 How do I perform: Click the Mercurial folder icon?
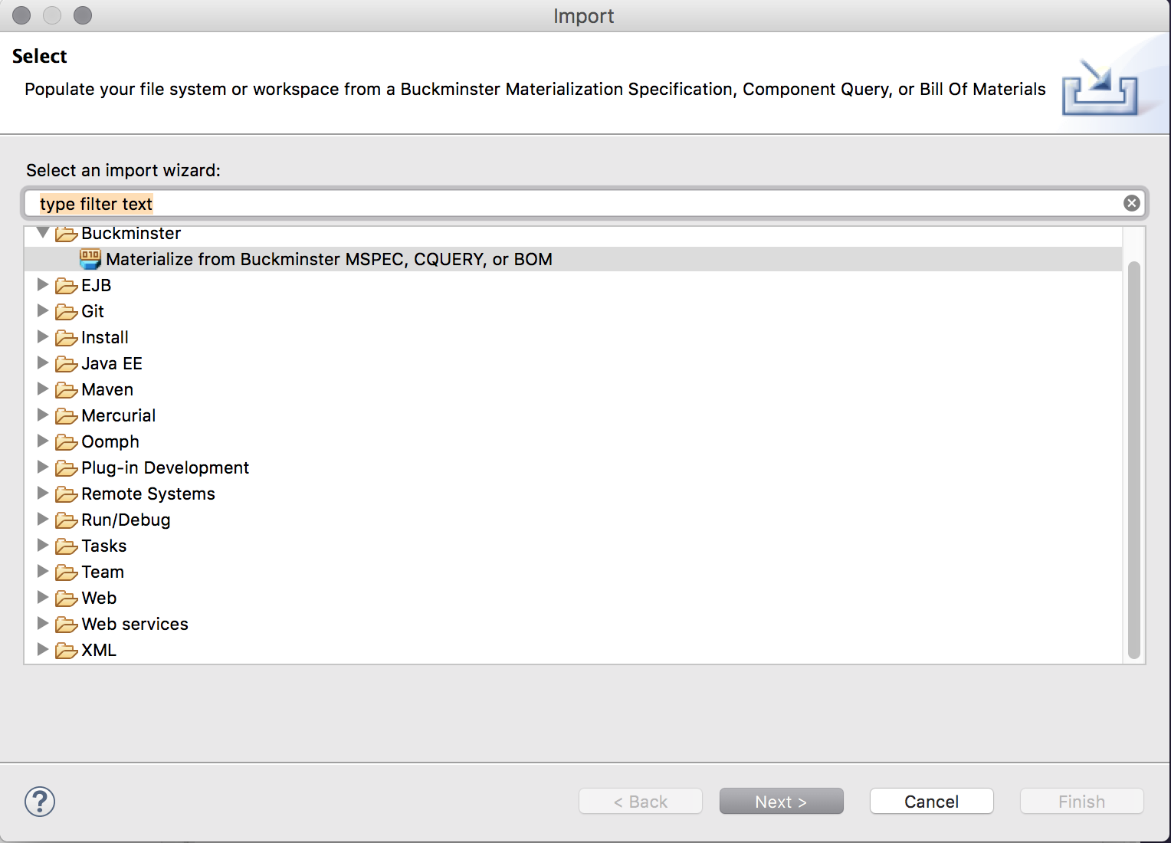click(67, 416)
